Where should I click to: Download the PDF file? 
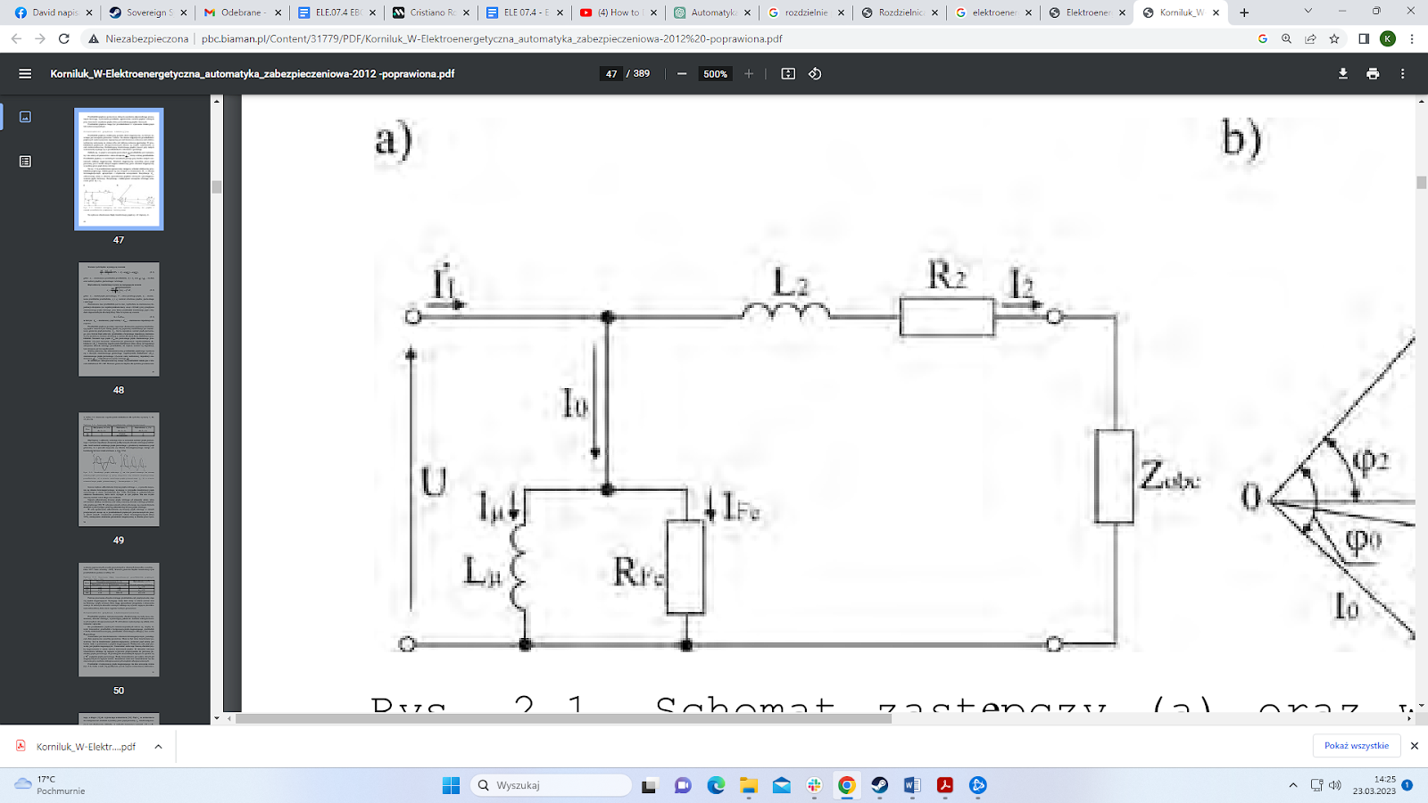(x=1342, y=74)
